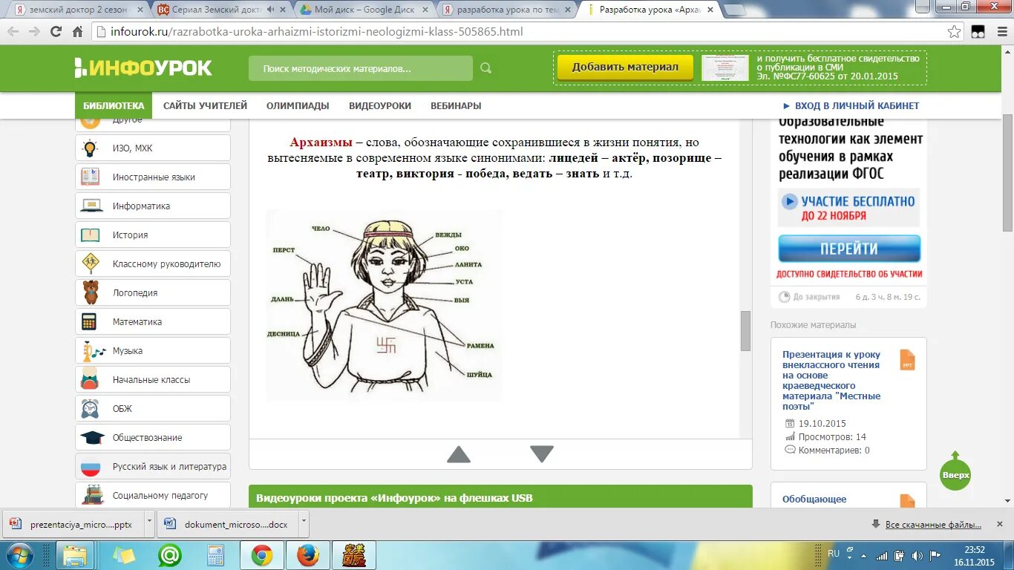Click the volume speaker tray icon
Screen dimensions: 1014x570
click(917, 555)
